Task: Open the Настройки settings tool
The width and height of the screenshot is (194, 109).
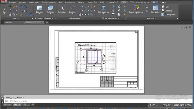Action: [x=156, y=9]
